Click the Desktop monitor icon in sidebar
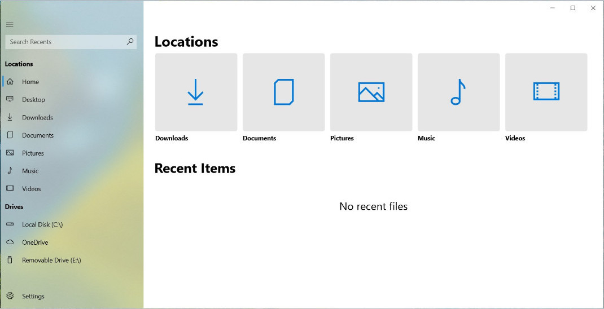604x309 pixels. click(10, 99)
